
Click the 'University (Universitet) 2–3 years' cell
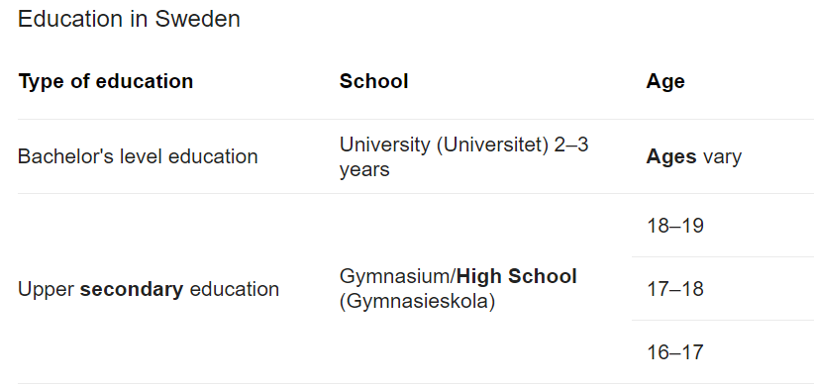[x=463, y=156]
